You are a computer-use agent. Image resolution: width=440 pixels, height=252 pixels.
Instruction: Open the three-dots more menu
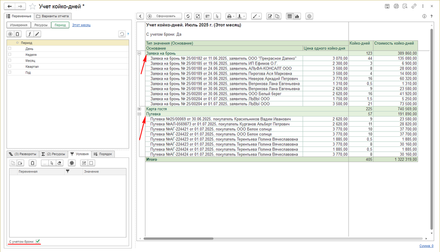tap(423, 6)
